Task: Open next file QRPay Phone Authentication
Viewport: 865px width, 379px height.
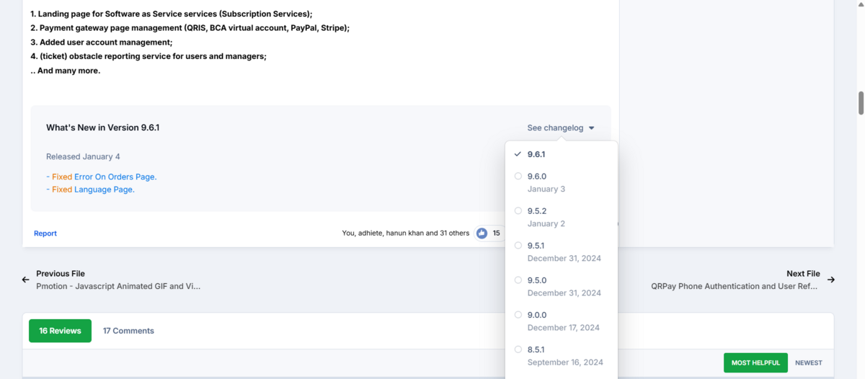Action: (735, 286)
